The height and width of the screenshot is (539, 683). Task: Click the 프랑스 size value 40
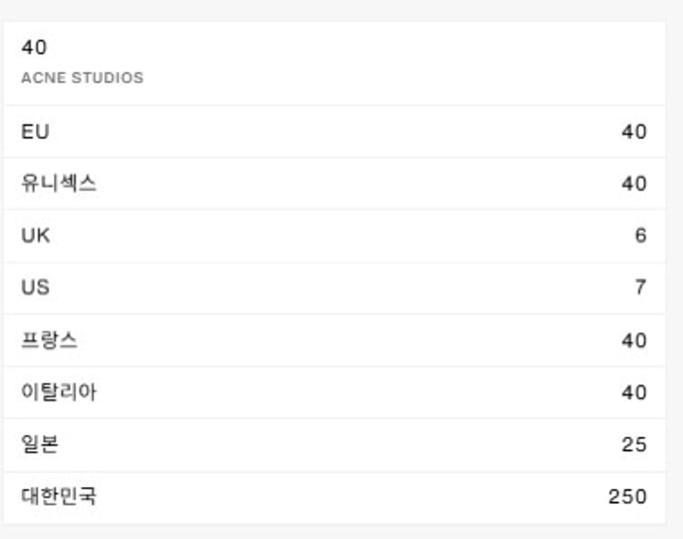pos(634,341)
